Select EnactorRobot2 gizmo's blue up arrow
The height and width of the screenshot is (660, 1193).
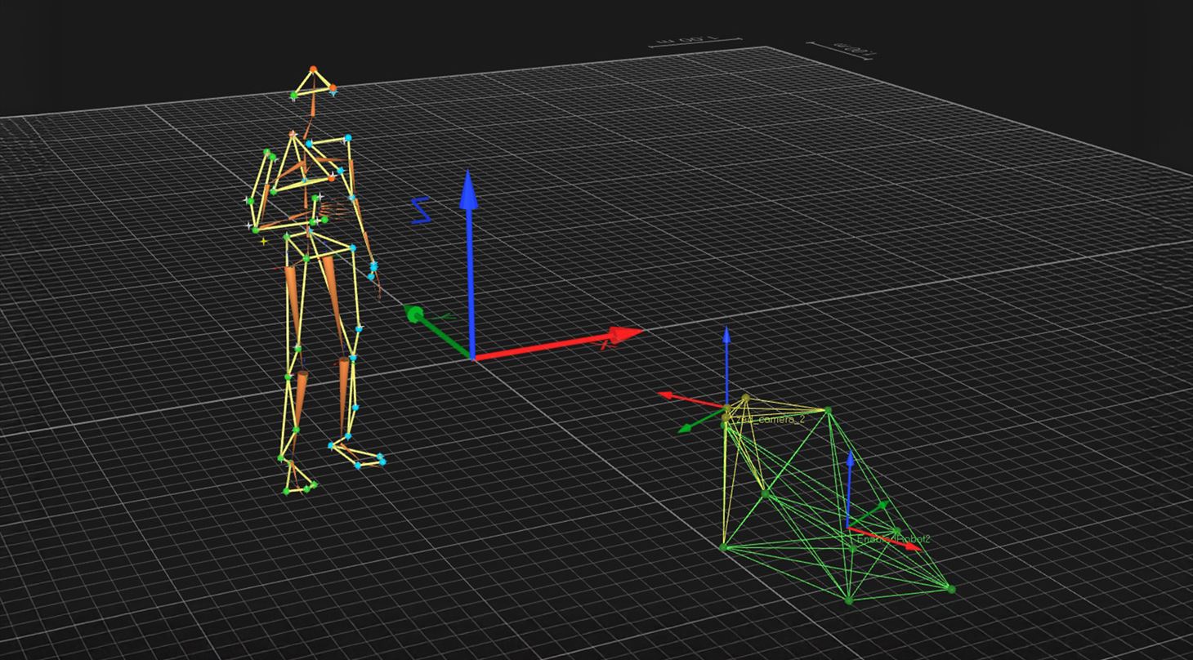850,488
